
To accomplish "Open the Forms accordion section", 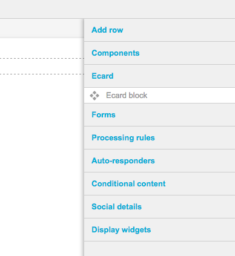I will (159, 115).
